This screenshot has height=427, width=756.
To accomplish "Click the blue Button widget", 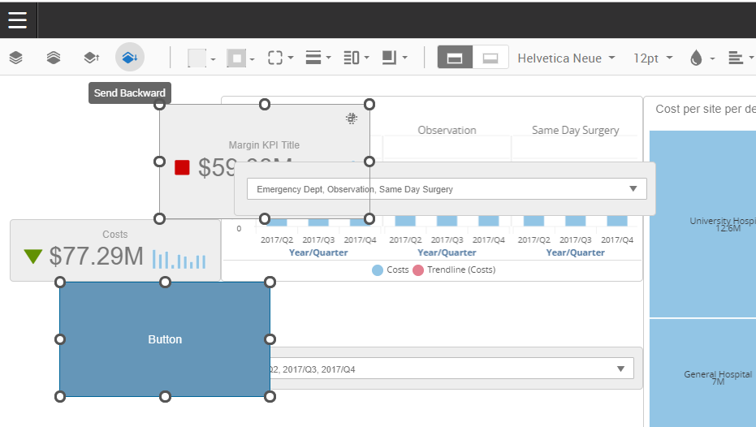I will (x=165, y=339).
